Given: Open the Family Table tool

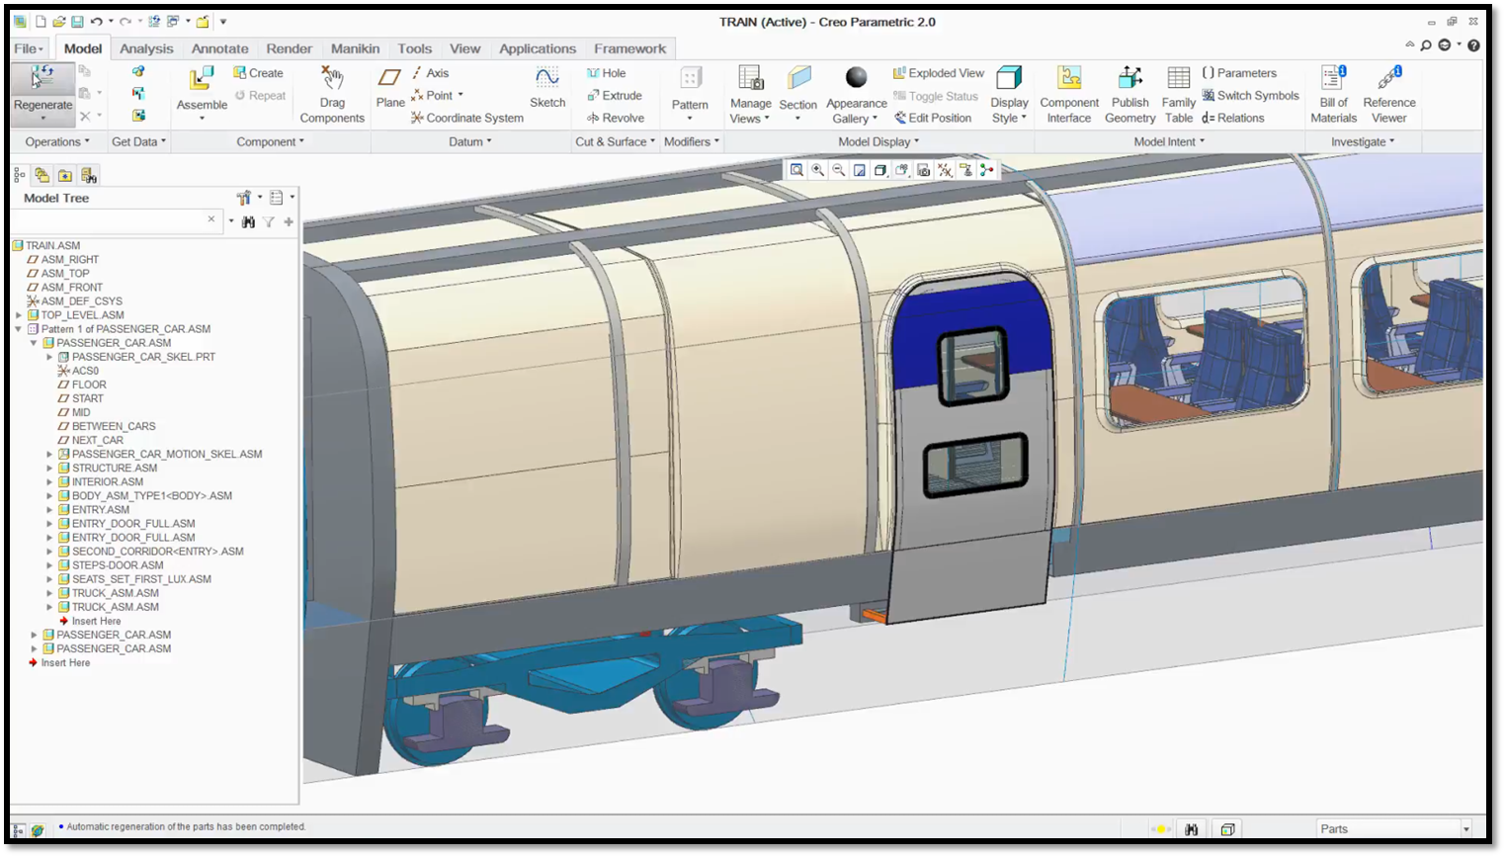Looking at the screenshot, I should click(x=1178, y=95).
